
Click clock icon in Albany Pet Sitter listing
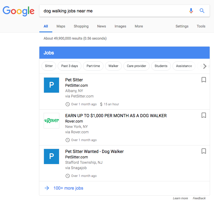[x=68, y=104]
